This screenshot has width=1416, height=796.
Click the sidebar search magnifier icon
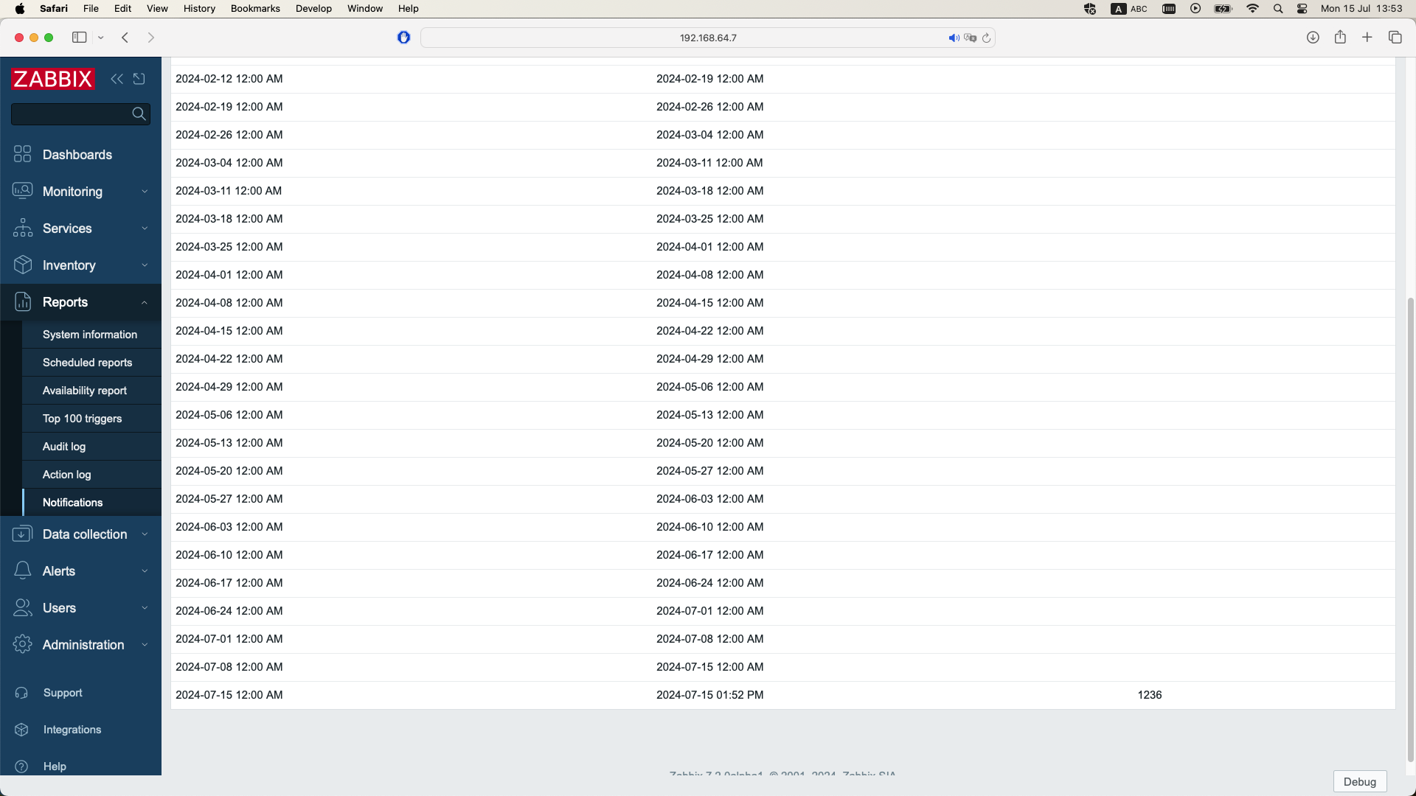point(139,114)
